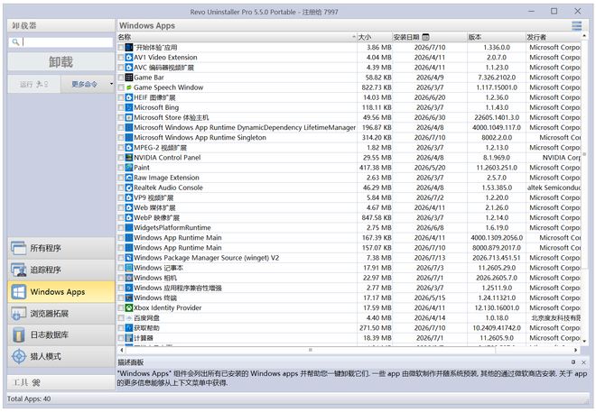The image size is (596, 412).
Task: Expand the 工具 panel header
Action: [x=61, y=382]
